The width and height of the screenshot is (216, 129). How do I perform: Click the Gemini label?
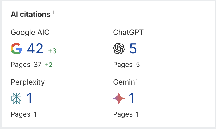pyautogui.click(x=125, y=82)
